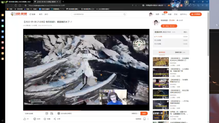Open the scissors screenshot tool
The image size is (219, 123).
click(189, 5)
